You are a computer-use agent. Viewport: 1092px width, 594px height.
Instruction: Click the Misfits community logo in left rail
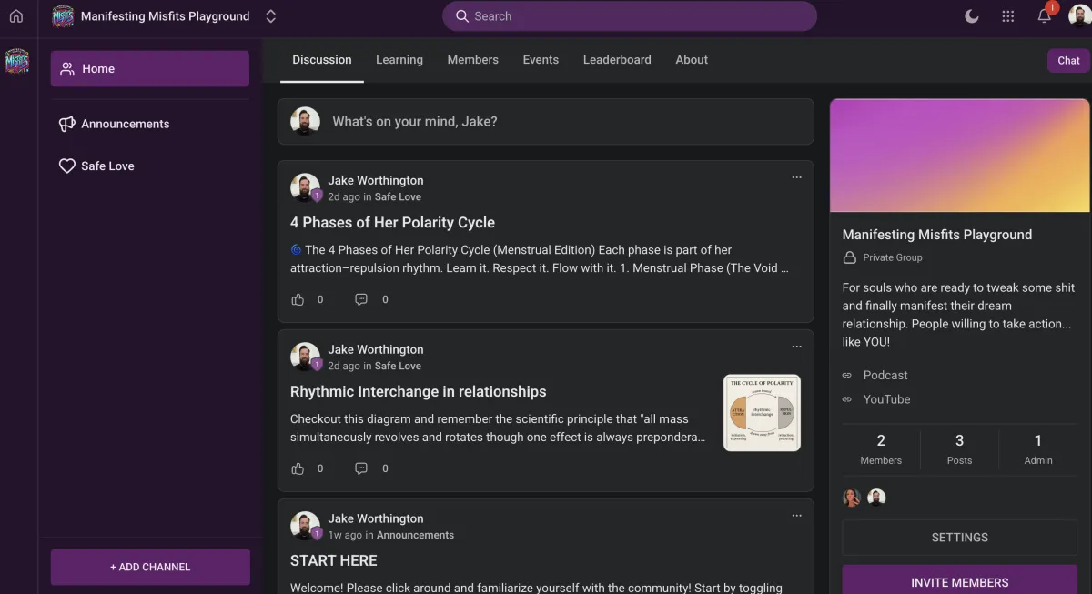pyautogui.click(x=16, y=62)
